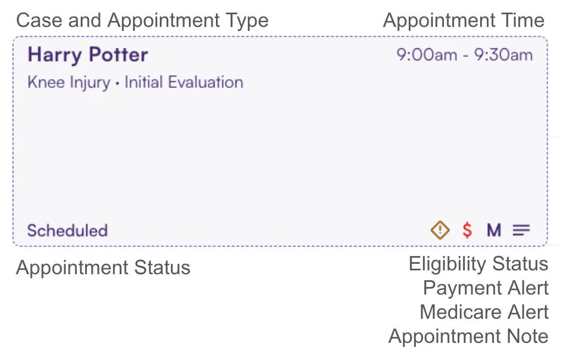The image size is (567, 355).
Task: Select the Knee Injury case text
Action: coord(69,82)
